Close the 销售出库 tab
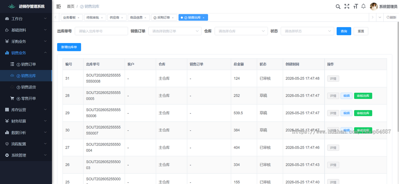 click(203, 18)
